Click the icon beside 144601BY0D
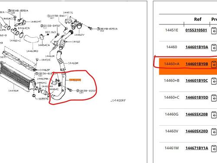This screenshot has width=217, height=163. [214, 98]
